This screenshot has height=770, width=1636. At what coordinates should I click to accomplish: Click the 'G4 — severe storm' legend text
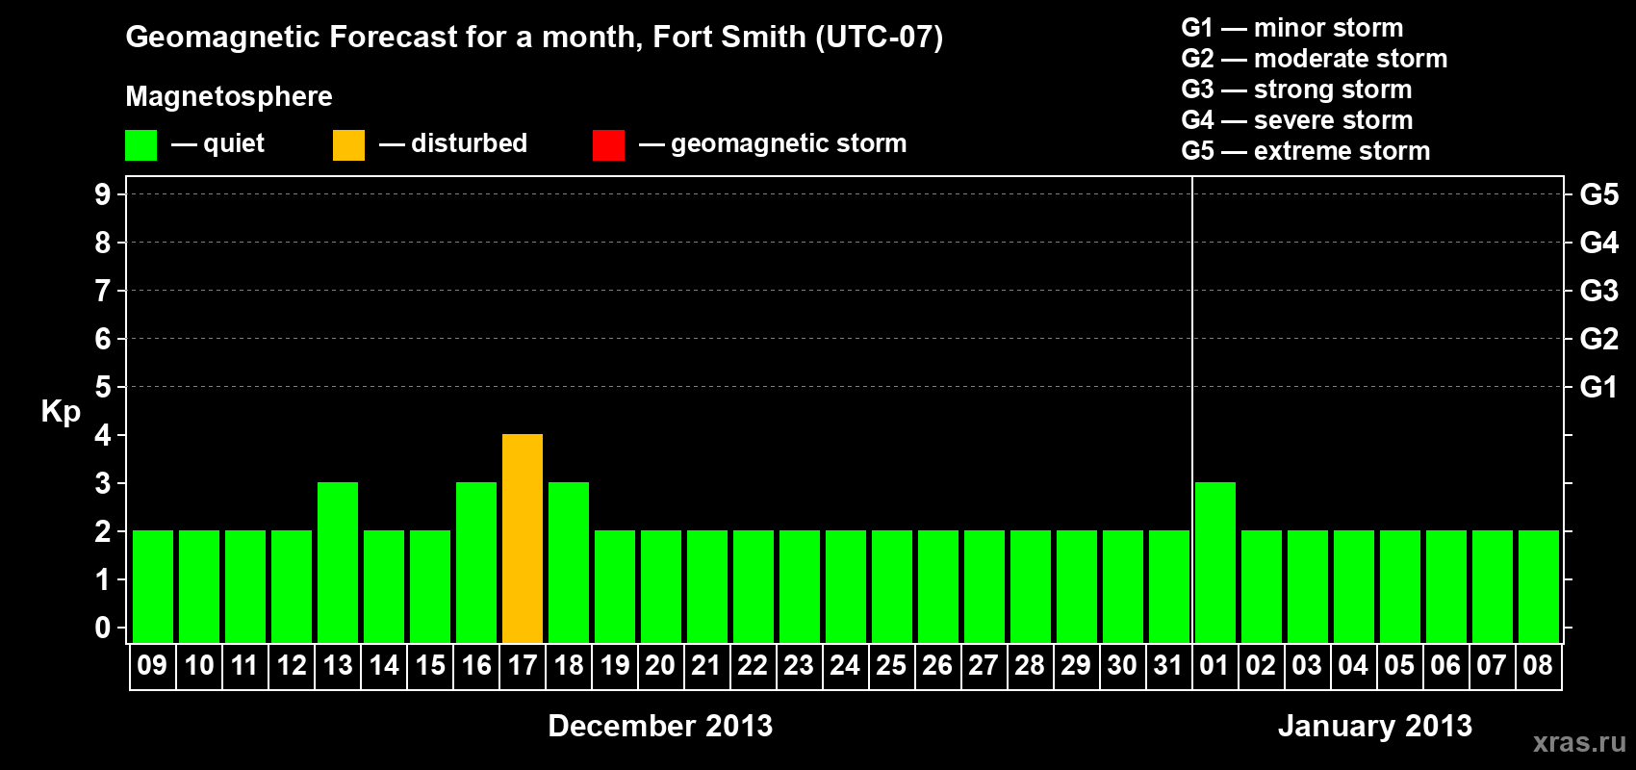tap(1297, 120)
